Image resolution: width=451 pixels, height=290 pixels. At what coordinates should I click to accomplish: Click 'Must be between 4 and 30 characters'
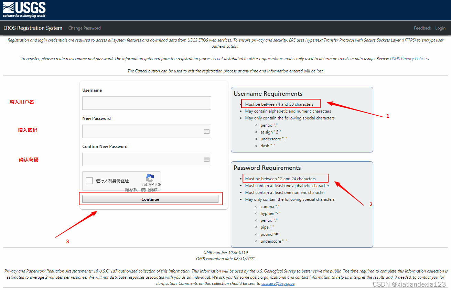click(279, 104)
